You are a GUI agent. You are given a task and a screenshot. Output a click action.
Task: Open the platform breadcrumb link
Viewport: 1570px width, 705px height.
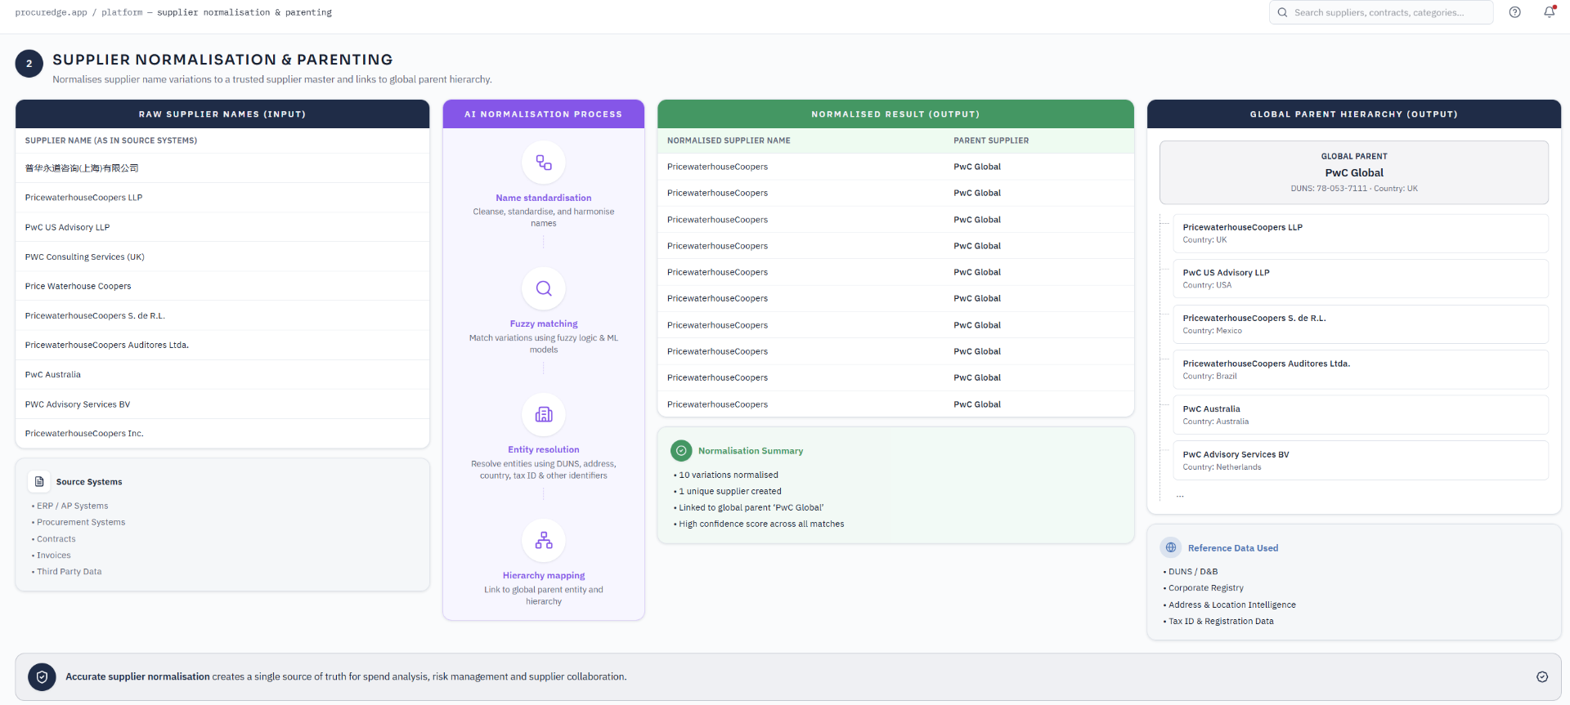click(122, 12)
